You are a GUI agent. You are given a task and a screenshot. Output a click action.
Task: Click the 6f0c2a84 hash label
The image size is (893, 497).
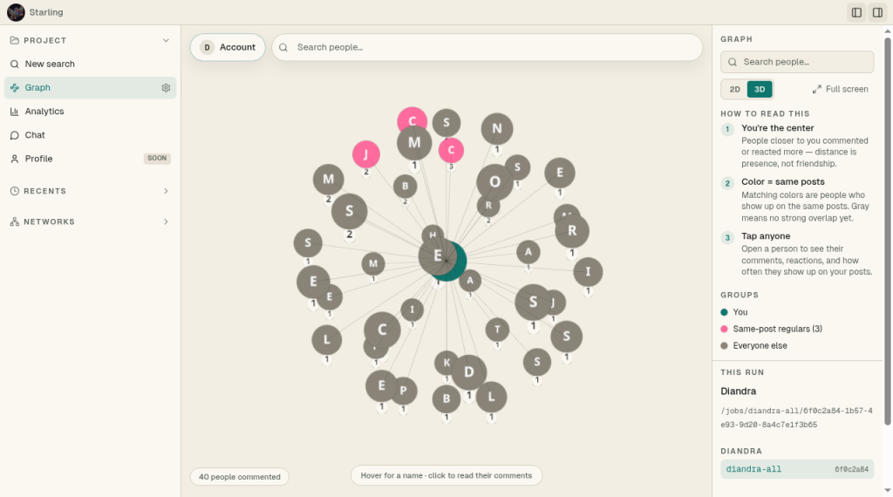pyautogui.click(x=851, y=470)
